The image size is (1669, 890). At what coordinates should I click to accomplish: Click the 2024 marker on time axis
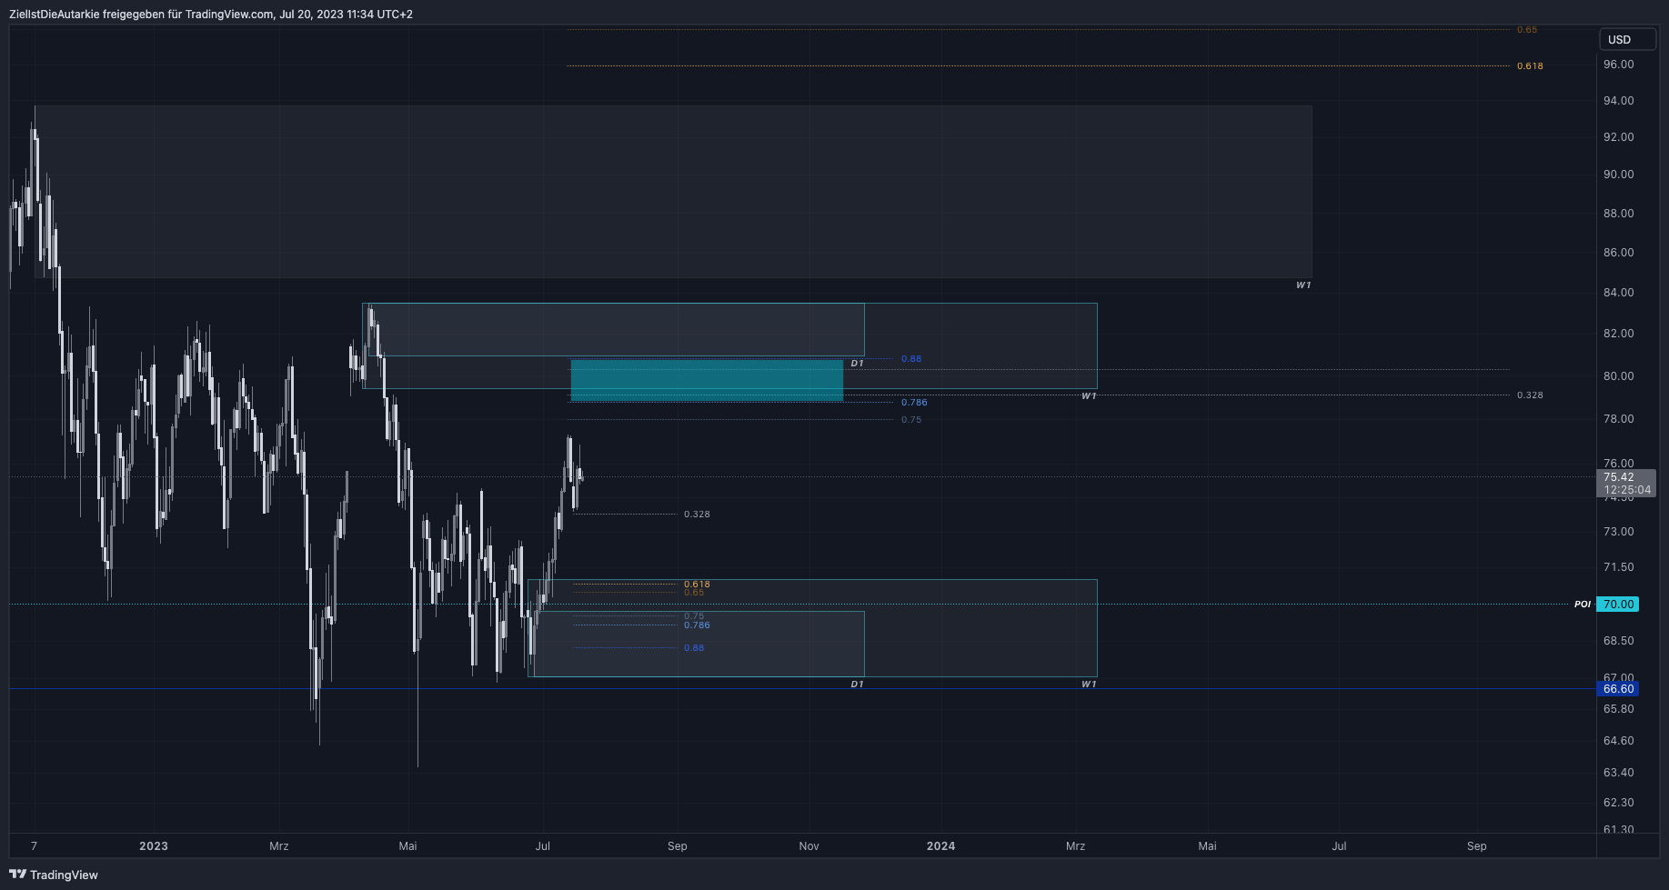coord(940,846)
